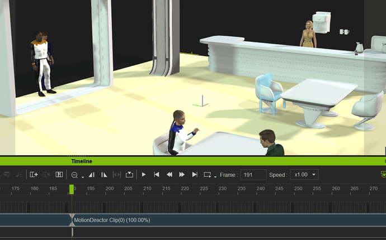
Task: Click frame 245 on the timeline ruler
Action: click(x=279, y=189)
